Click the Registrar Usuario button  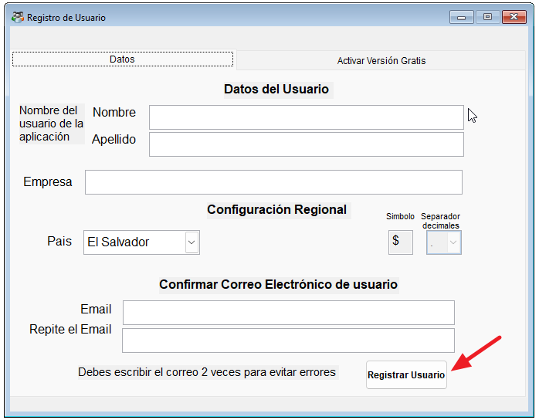click(x=406, y=374)
